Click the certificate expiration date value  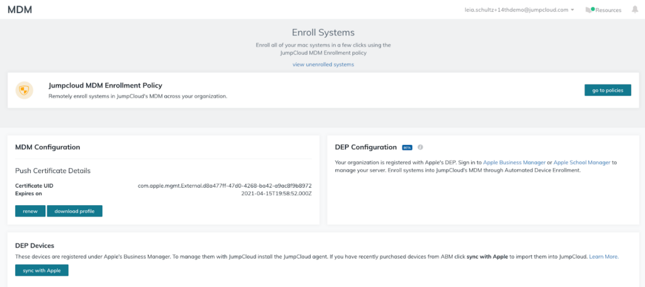pos(277,194)
